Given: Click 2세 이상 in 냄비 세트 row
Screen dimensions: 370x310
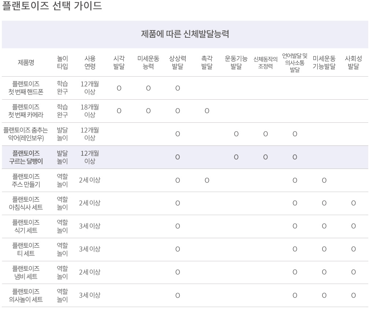Looking at the screenshot, I should 90,272.
